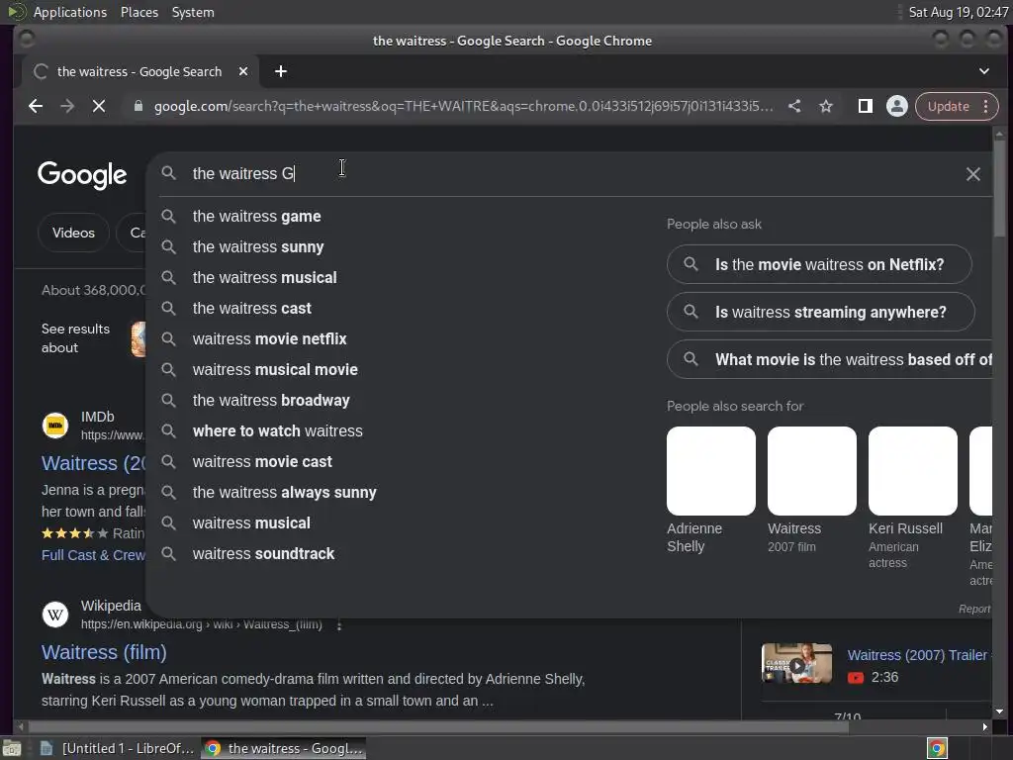
Task: Pick suggestion 'the waitress broadway'
Action: coord(271,401)
